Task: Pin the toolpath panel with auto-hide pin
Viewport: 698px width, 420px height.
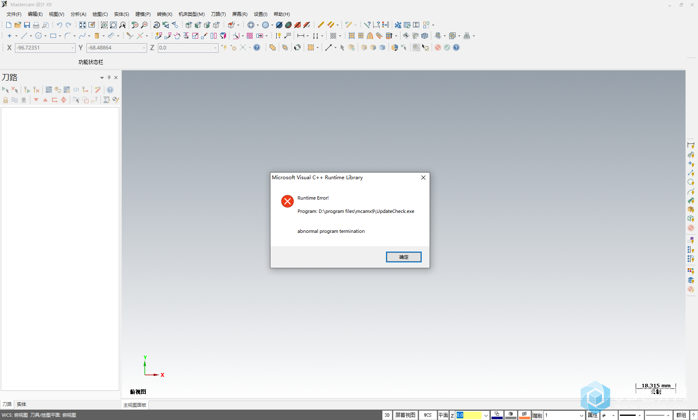Action: [109, 77]
